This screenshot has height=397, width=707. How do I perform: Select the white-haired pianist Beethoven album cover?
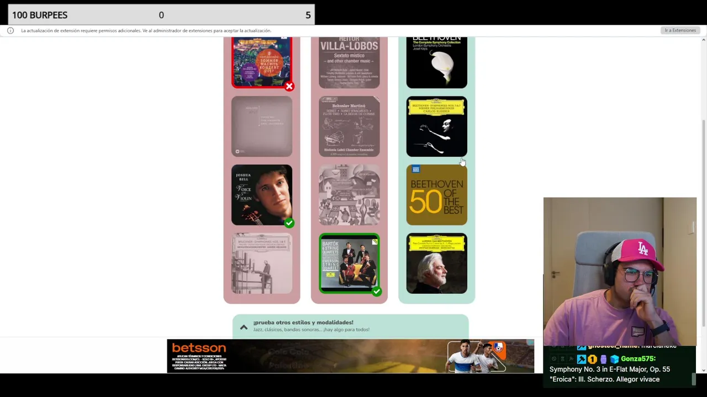pyautogui.click(x=436, y=264)
